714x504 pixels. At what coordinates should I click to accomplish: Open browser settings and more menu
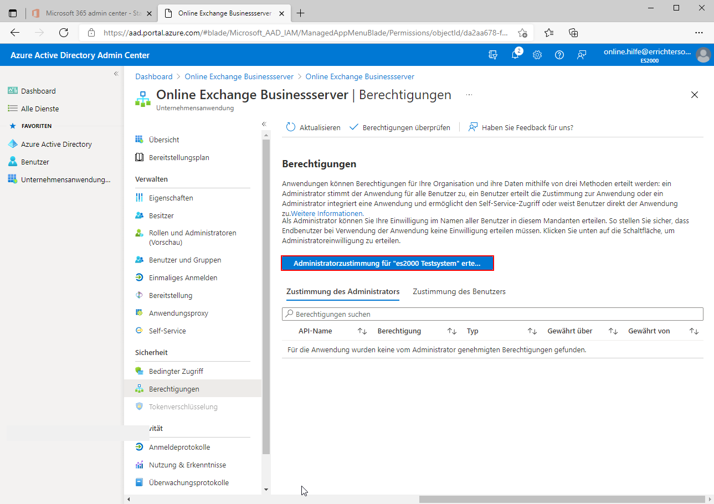[699, 33]
